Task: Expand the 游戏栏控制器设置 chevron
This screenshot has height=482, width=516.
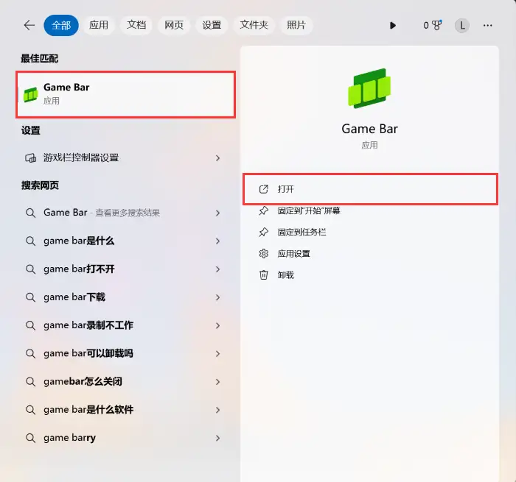Action: coord(217,158)
